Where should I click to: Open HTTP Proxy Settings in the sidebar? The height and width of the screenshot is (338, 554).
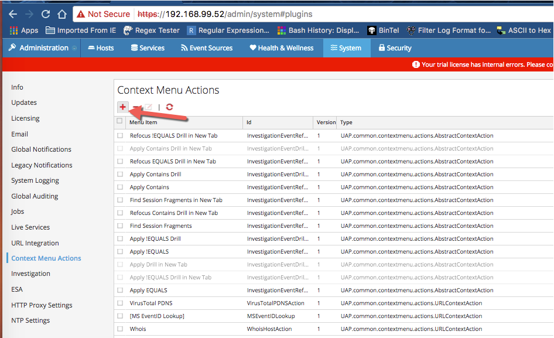42,305
